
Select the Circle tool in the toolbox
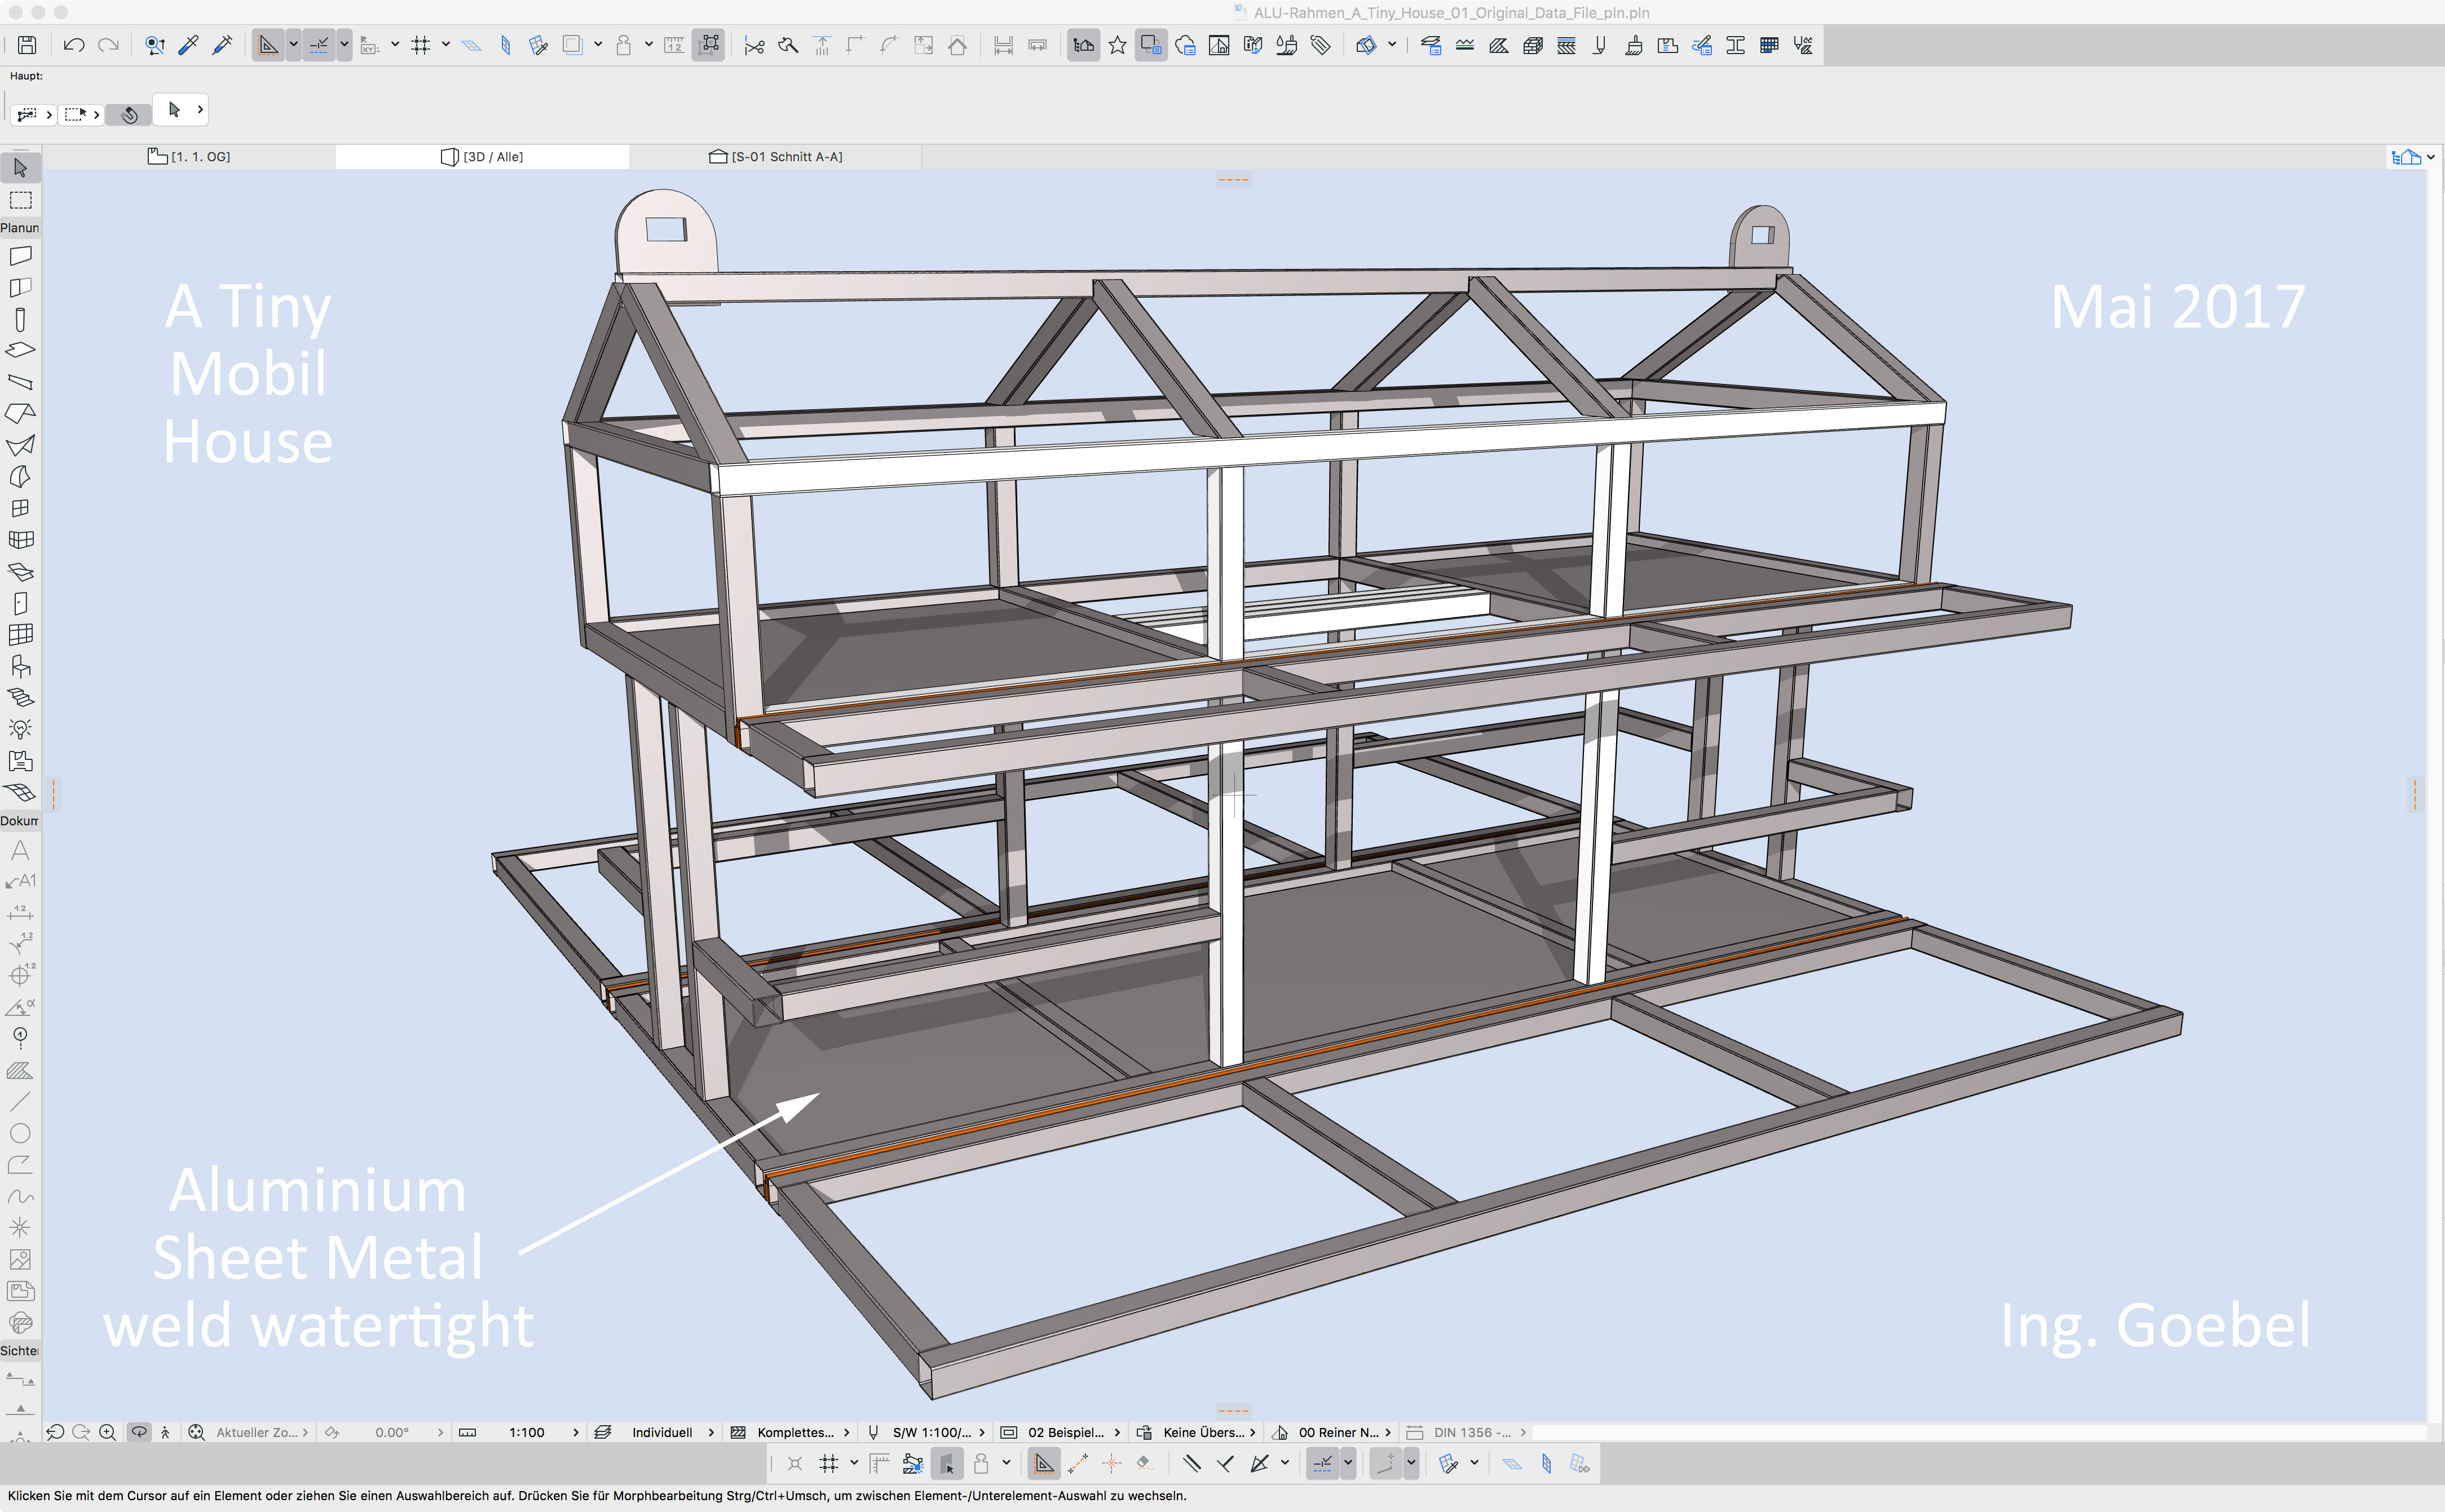click(20, 1133)
